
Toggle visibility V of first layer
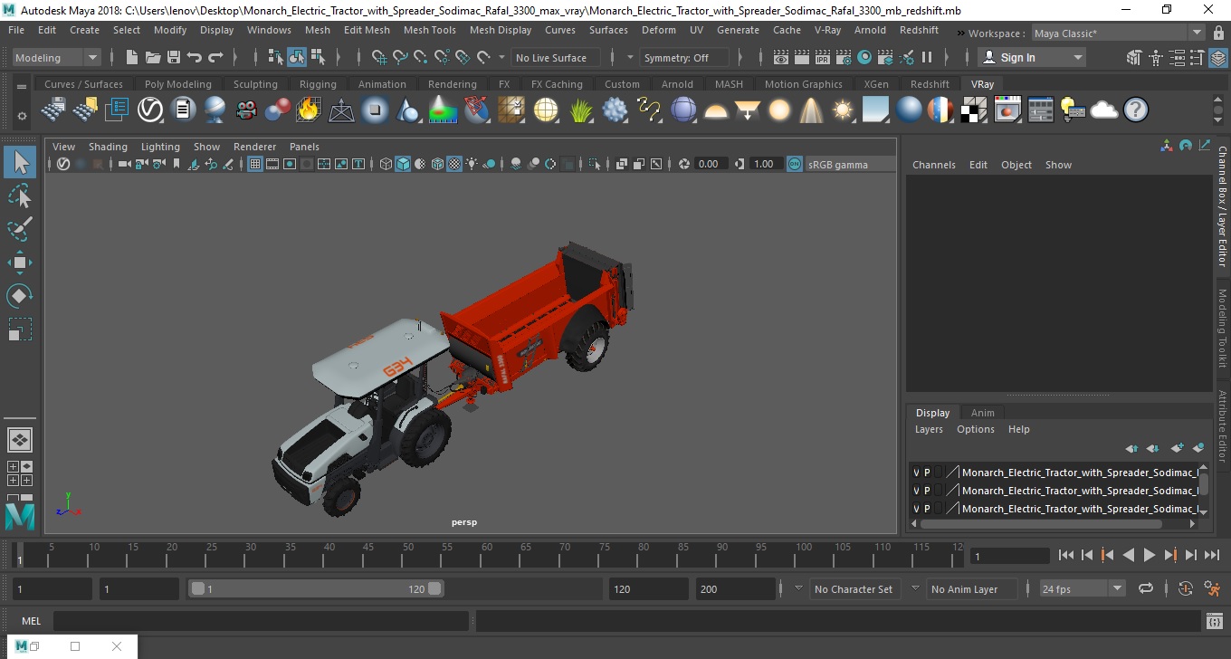(916, 473)
